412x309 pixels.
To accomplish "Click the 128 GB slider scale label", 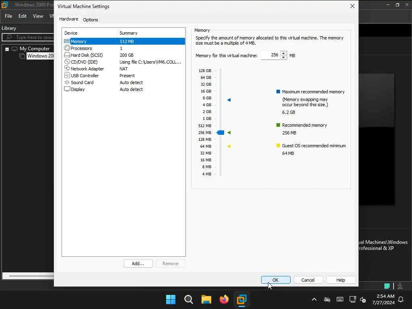I will [x=205, y=70].
